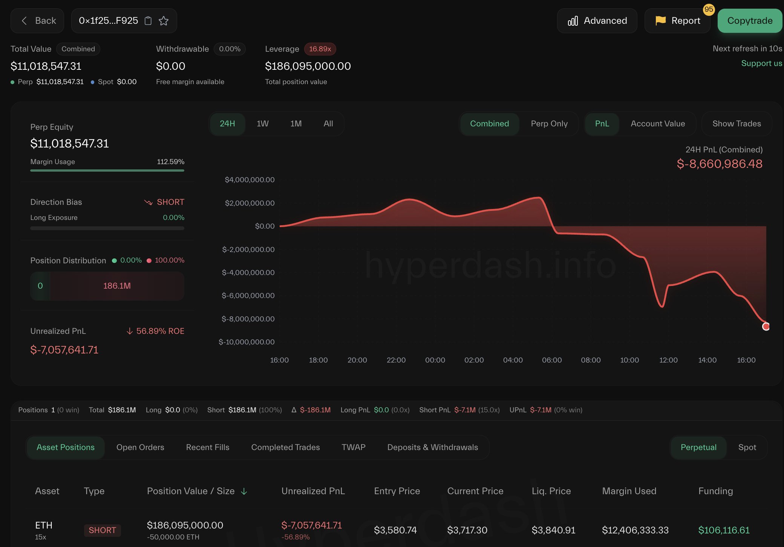
Task: Click the Margin Usage progress bar
Action: [107, 171]
